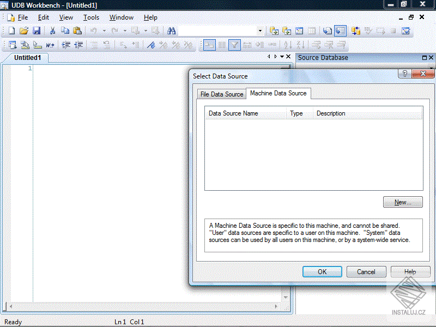Screen dimensions: 436x327
Task: Open Find with the binoculars icon
Action: (x=171, y=31)
